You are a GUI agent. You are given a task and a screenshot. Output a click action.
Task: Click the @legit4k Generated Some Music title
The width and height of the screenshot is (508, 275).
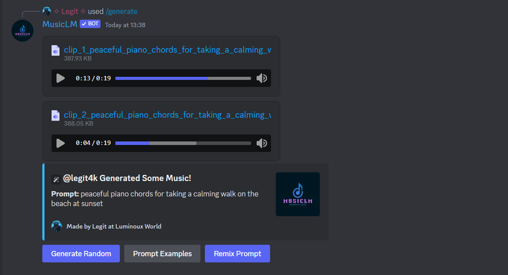click(x=127, y=178)
